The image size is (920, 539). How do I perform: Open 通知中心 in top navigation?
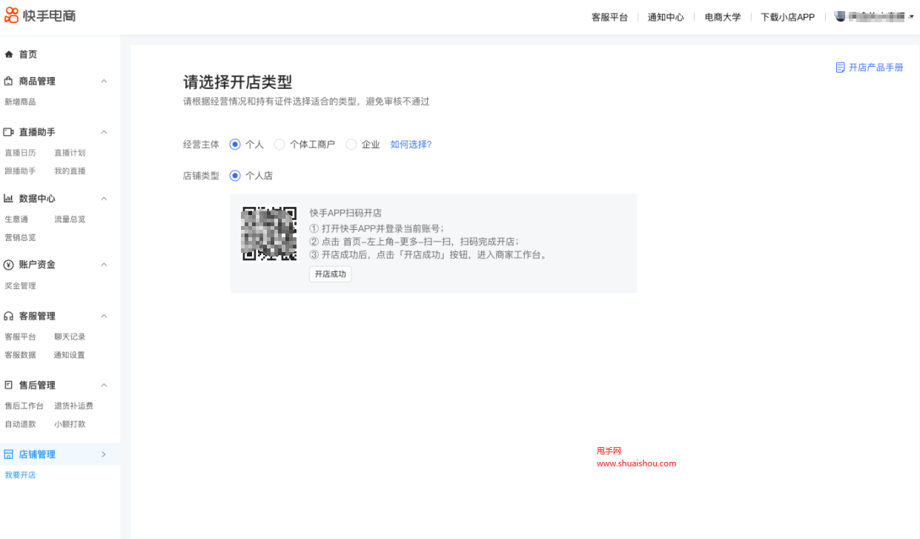(x=666, y=17)
